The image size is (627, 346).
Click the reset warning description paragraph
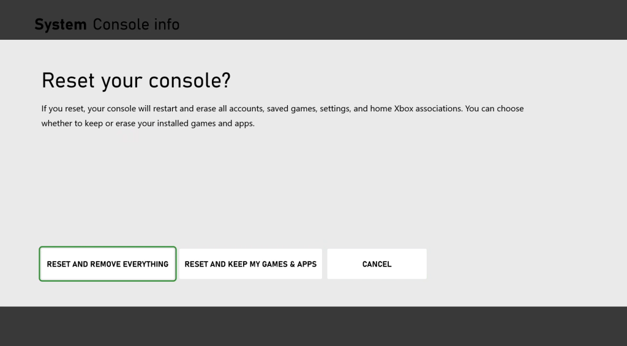point(282,116)
